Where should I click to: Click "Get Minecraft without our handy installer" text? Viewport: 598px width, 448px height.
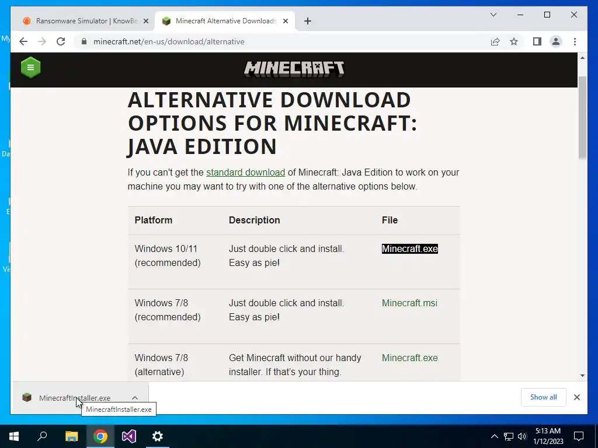point(295,365)
